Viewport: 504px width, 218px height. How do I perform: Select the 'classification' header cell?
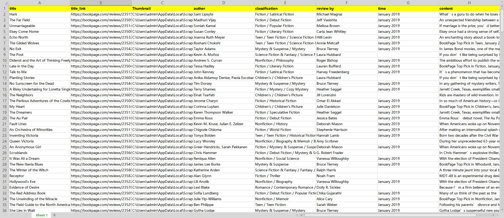tap(285, 8)
